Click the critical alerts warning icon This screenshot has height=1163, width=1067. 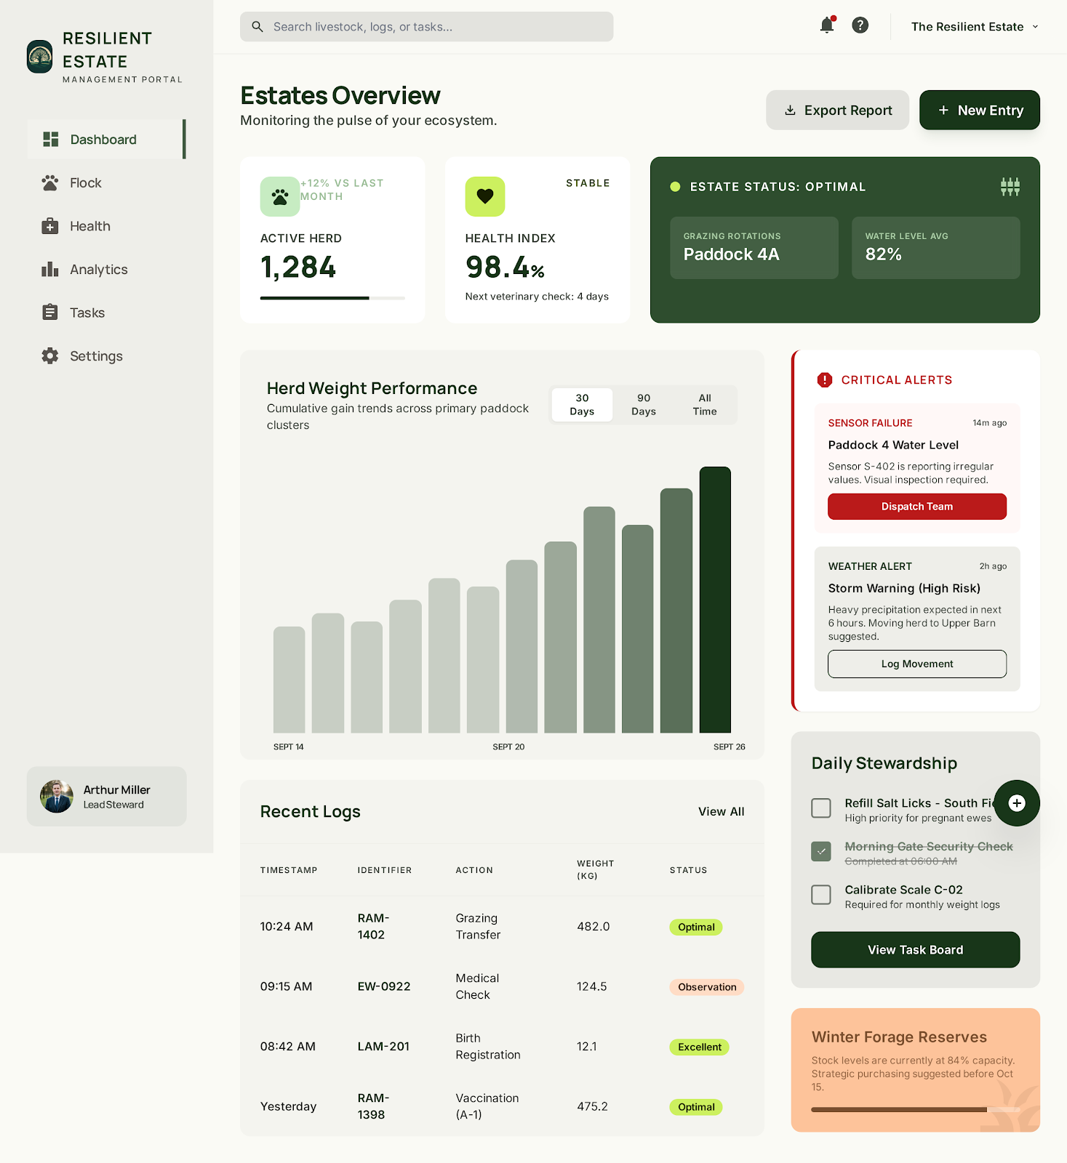(x=825, y=380)
